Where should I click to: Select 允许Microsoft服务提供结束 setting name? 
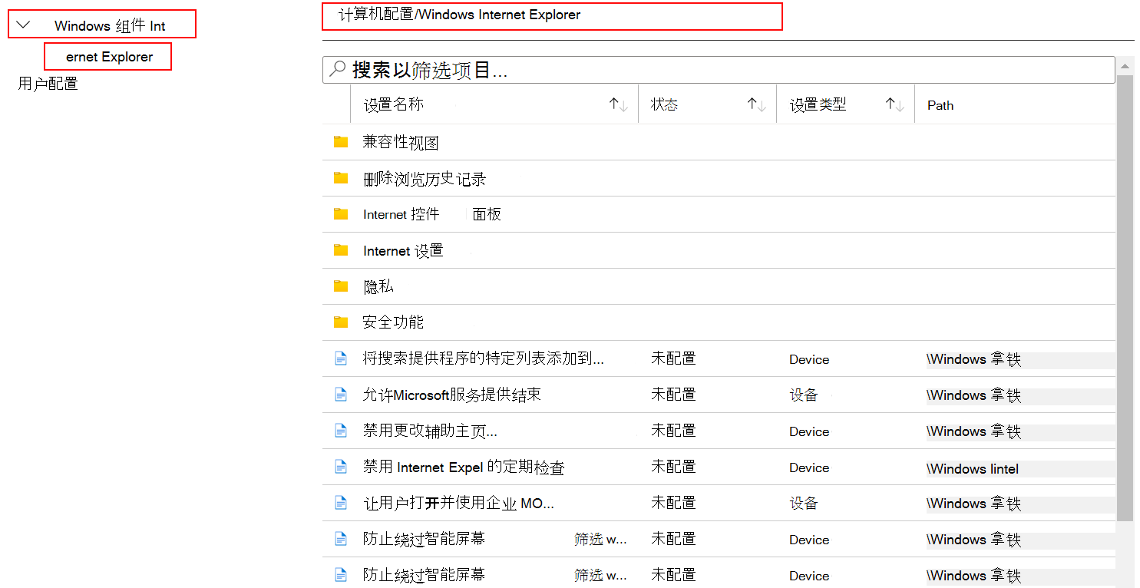coord(452,395)
